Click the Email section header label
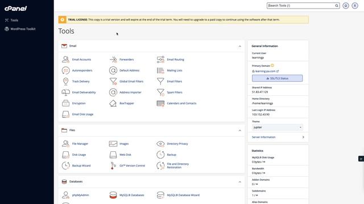364x204 pixels. (73, 46)
